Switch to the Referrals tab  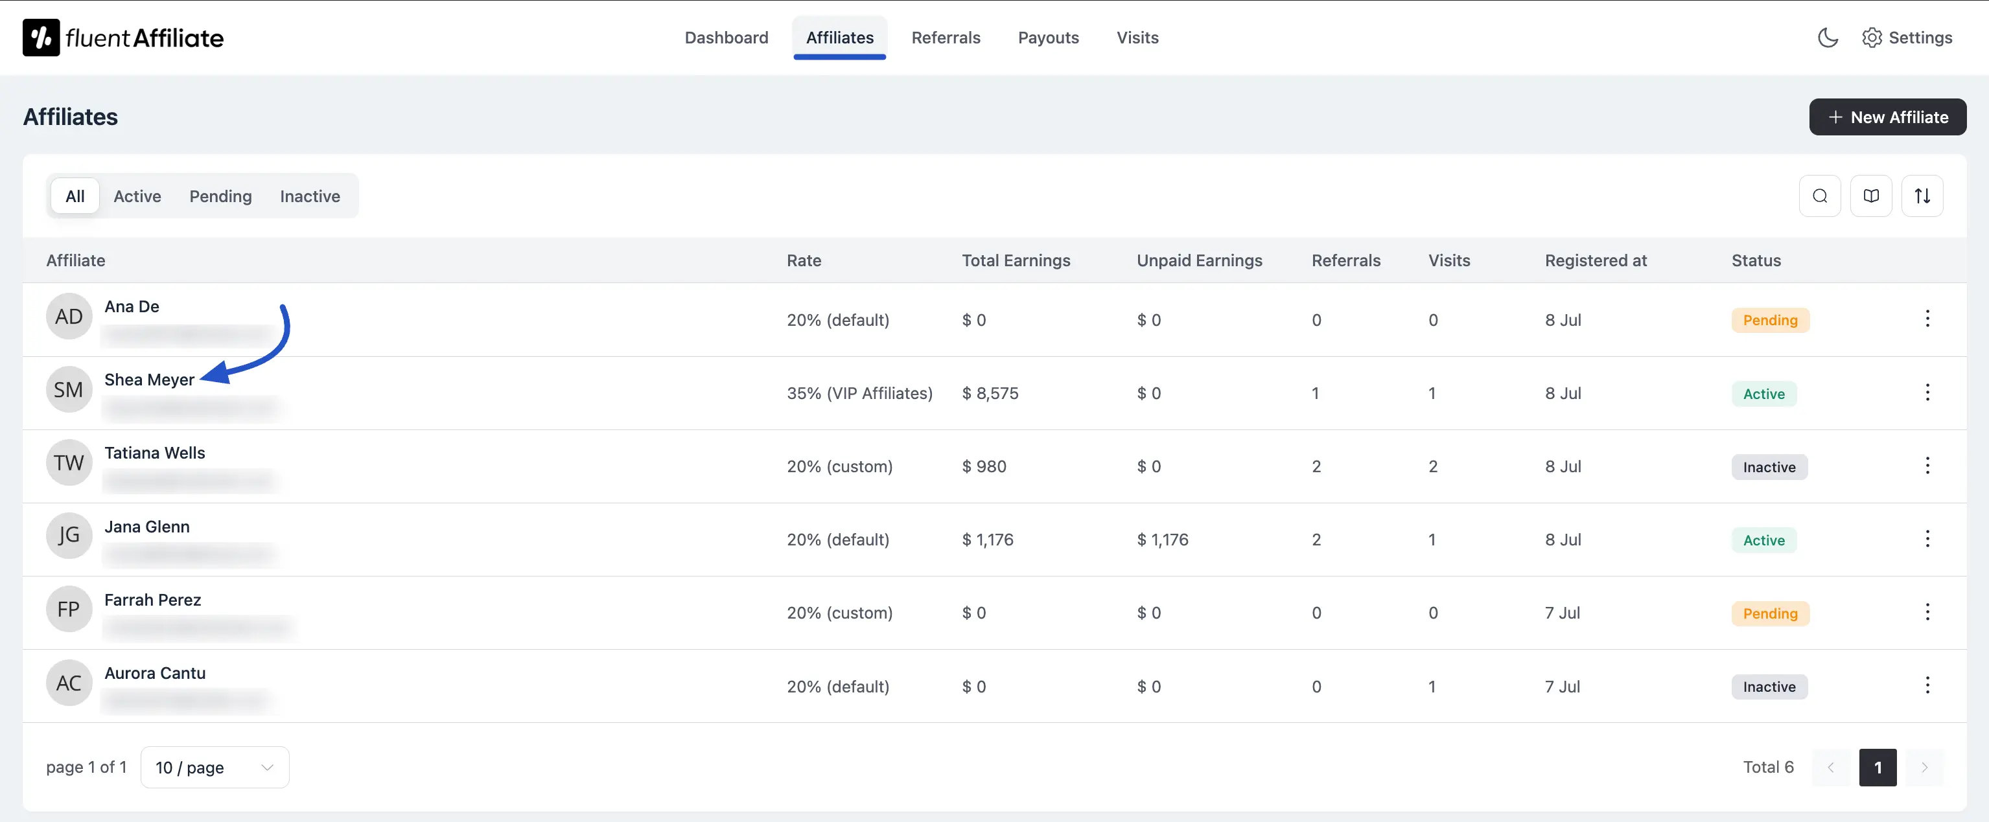point(946,37)
